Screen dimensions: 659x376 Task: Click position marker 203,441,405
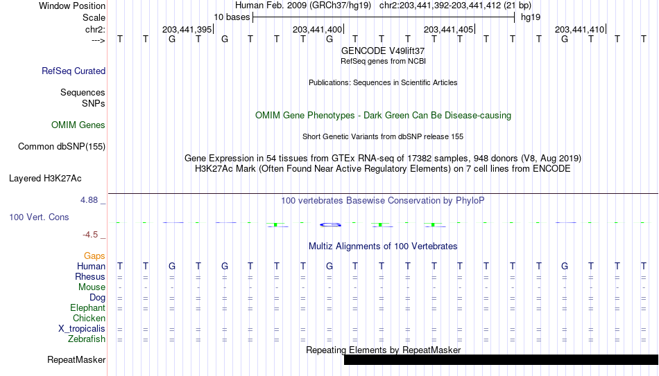click(x=448, y=29)
